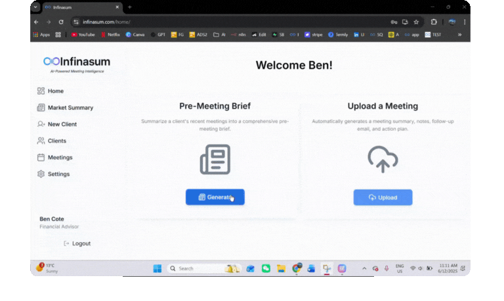Open the stripe bookmark
The image size is (504, 301).
[314, 35]
